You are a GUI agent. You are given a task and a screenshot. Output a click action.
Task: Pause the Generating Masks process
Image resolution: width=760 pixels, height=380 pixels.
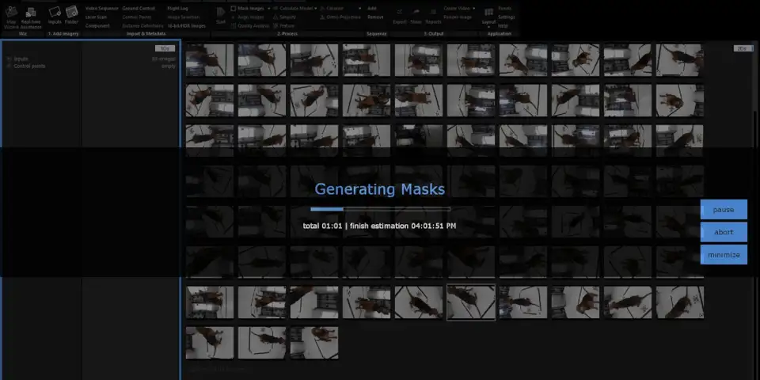pyautogui.click(x=724, y=210)
